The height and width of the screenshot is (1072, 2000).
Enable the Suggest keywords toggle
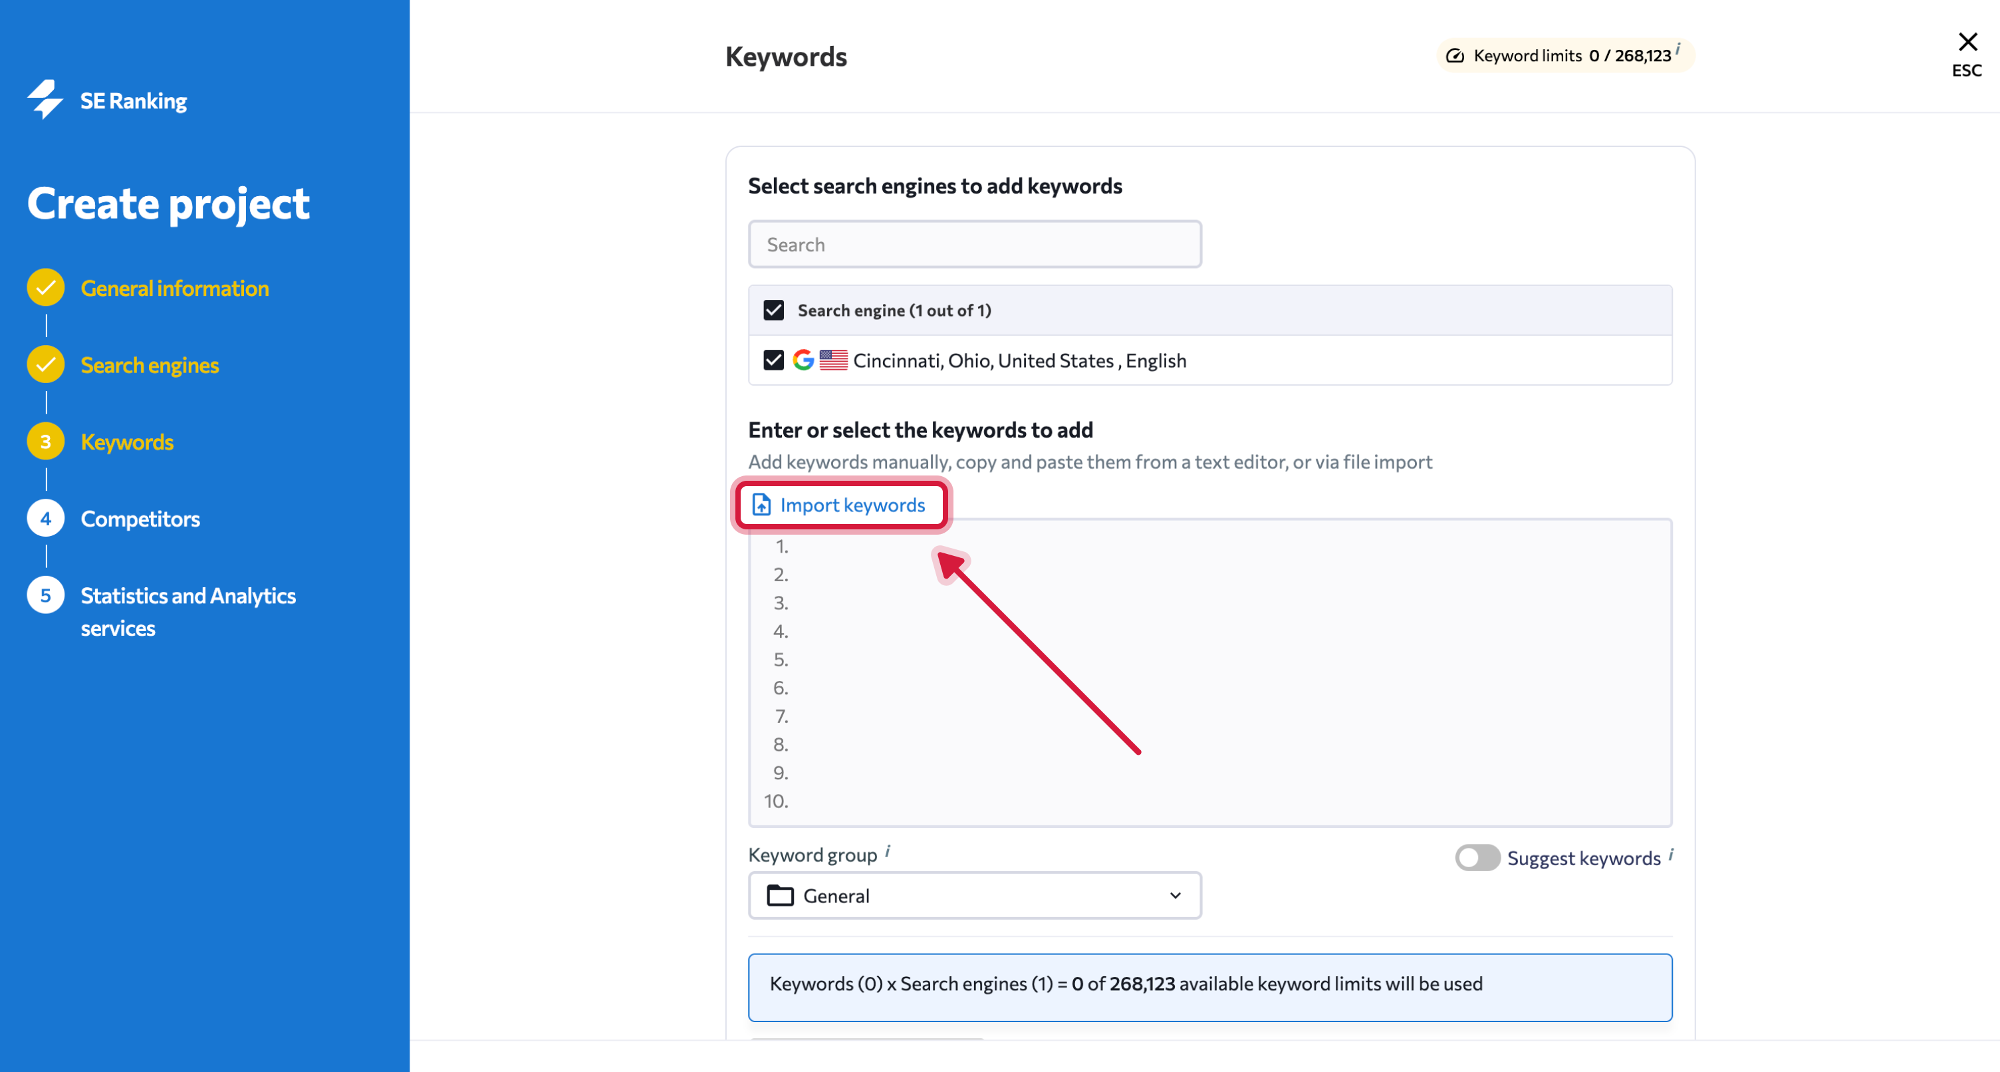1477,858
